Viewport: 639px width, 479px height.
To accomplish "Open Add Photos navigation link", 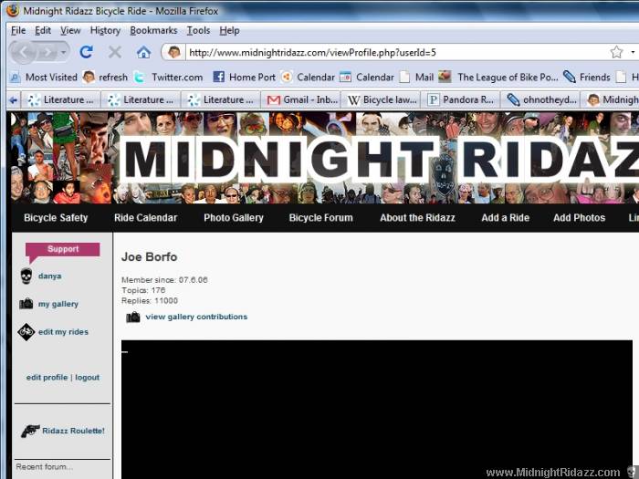I will pyautogui.click(x=579, y=218).
